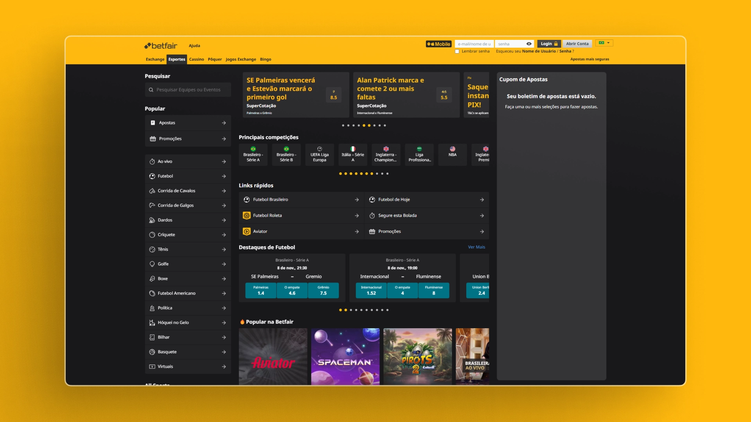This screenshot has height=422, width=751.
Task: Click the Futebol Brasileiro ball icon
Action: click(x=247, y=200)
